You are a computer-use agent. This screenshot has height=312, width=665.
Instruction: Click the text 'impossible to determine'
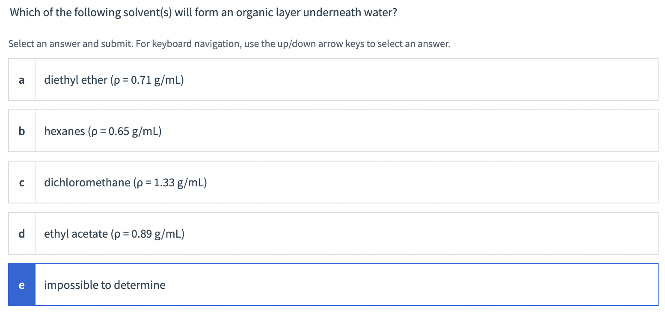point(104,285)
